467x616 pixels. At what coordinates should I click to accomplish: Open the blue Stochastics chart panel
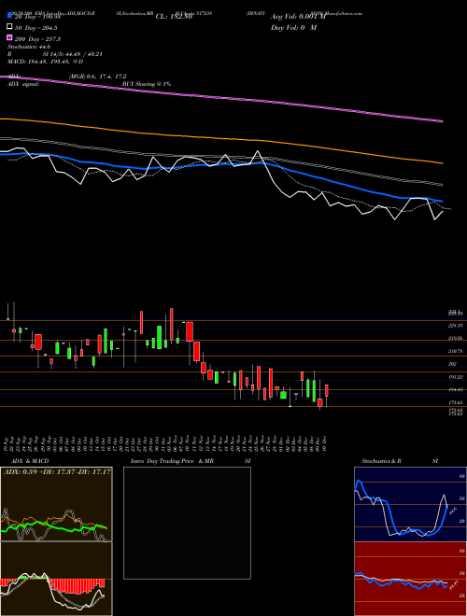pyautogui.click(x=410, y=504)
